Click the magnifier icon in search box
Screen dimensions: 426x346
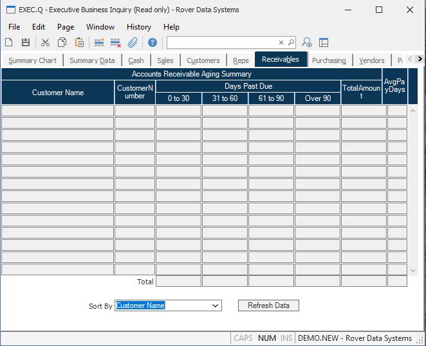(291, 42)
